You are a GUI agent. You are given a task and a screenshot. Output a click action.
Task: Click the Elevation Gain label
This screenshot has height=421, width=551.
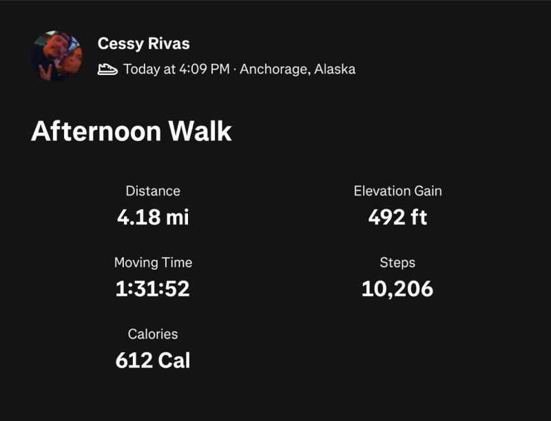(398, 191)
